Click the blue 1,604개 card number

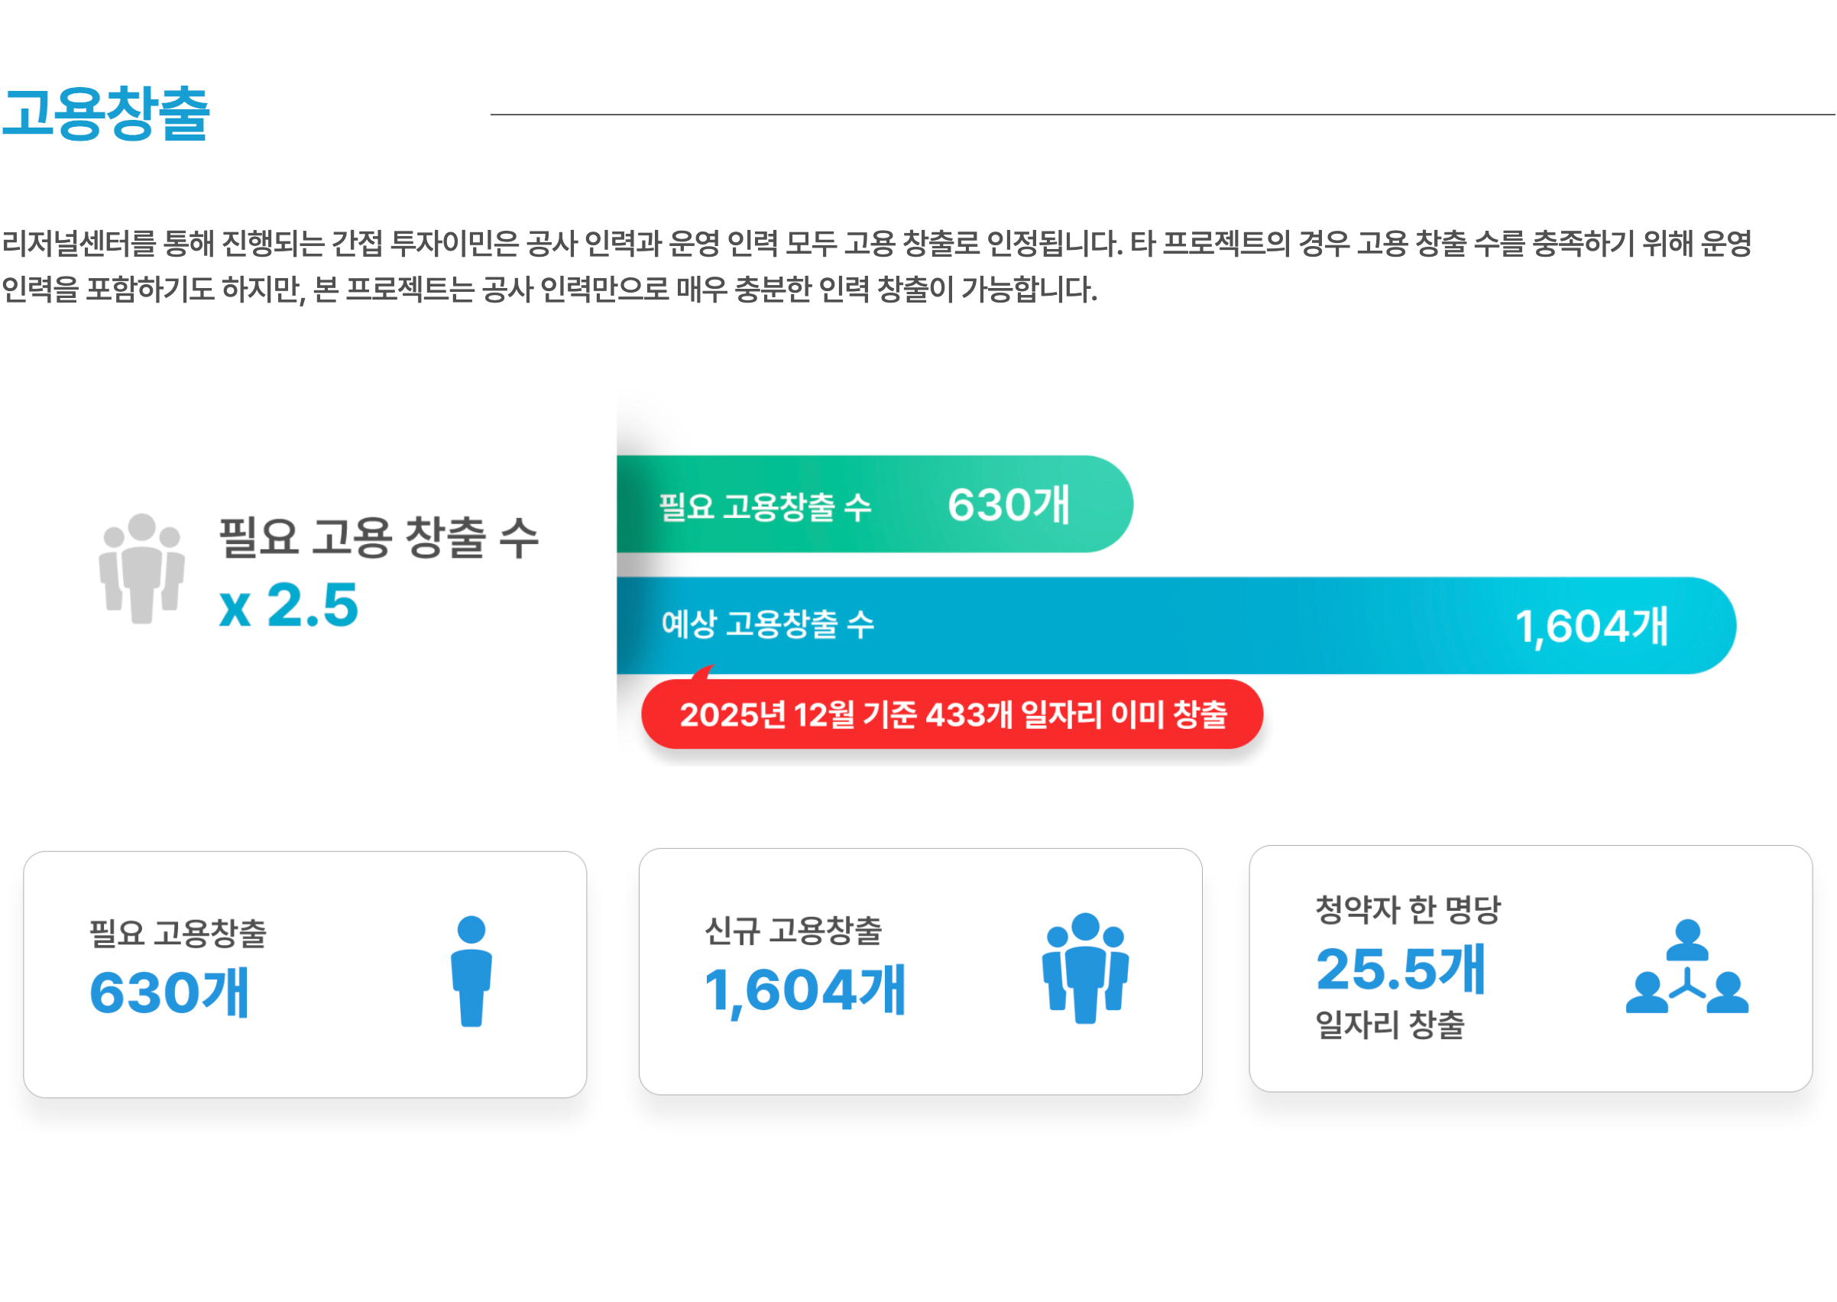pos(804,990)
